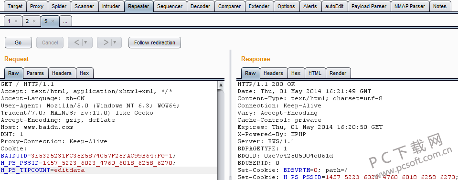Click the Vary: Accept-Encoding response line
This screenshot has height=180, width=458.
[277, 113]
